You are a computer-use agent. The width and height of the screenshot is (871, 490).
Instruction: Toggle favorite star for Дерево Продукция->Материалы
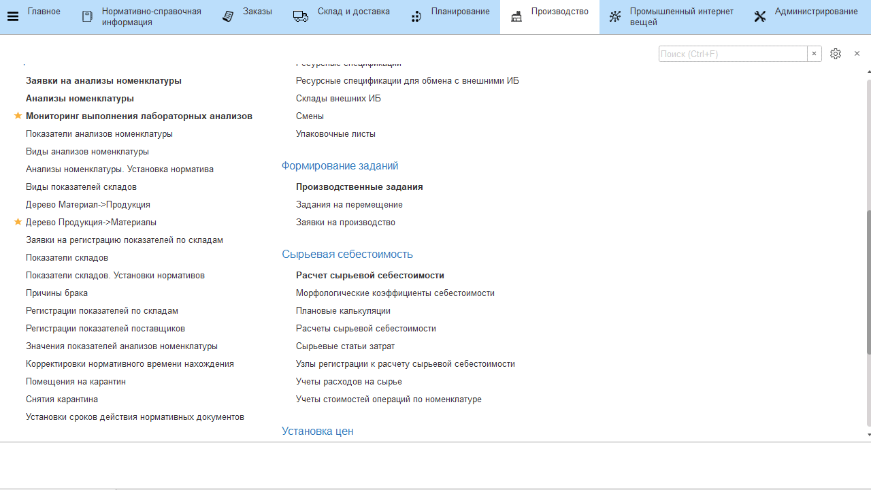(x=18, y=223)
